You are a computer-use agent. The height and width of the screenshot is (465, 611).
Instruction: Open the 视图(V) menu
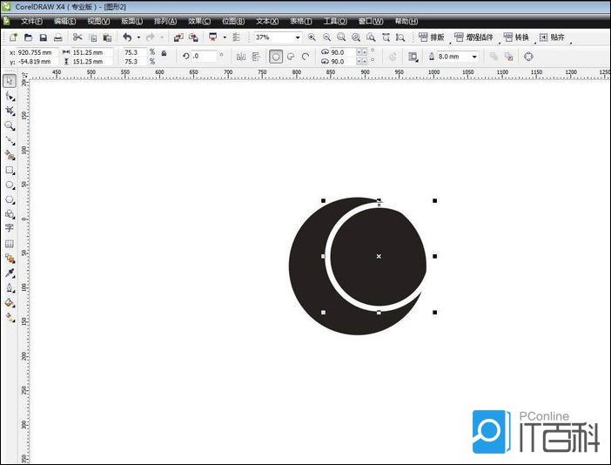[x=98, y=21]
